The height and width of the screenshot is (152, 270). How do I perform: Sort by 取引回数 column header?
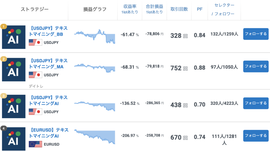(179, 9)
